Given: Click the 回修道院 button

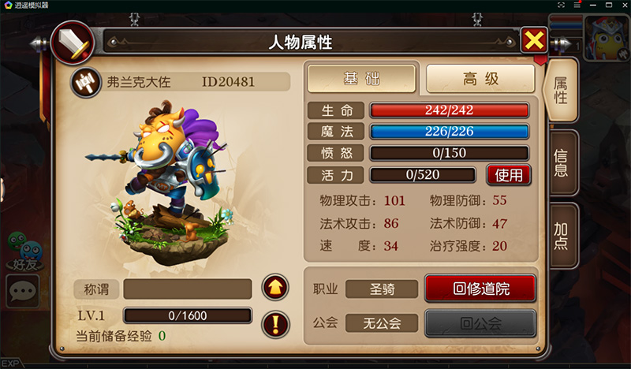Looking at the screenshot, I should pyautogui.click(x=480, y=289).
